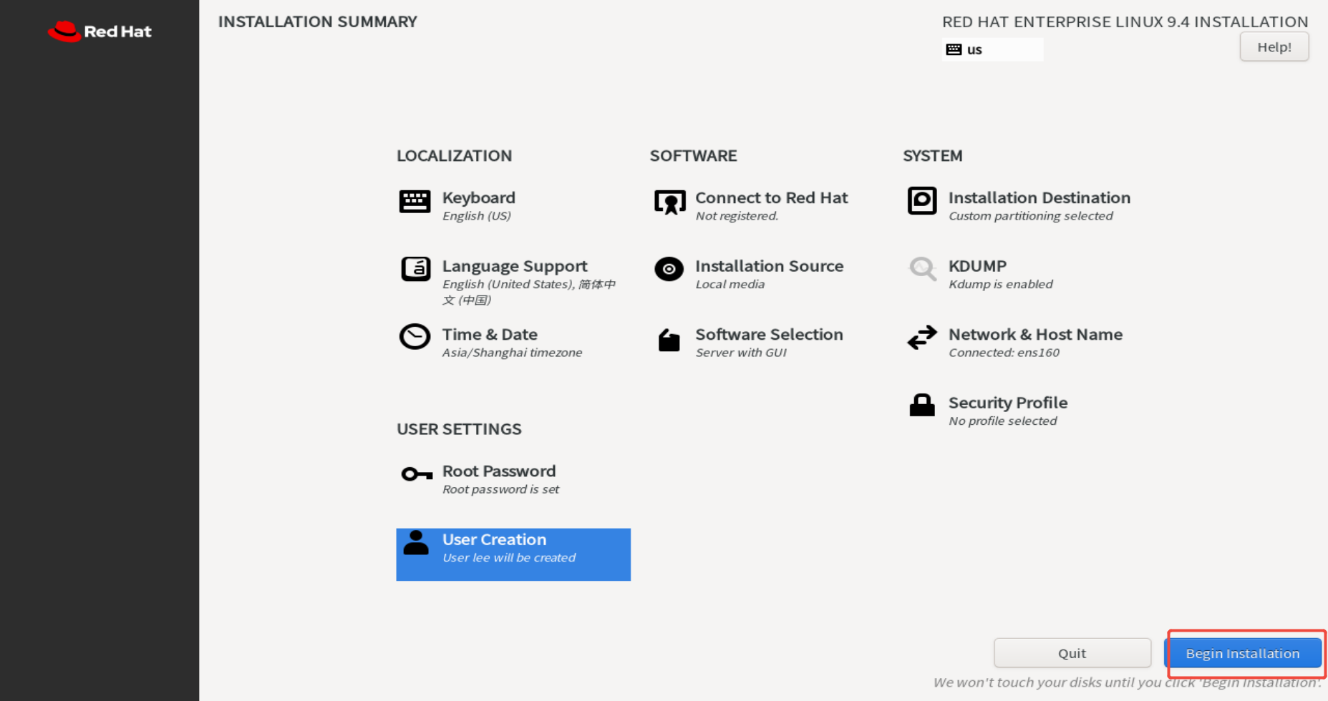Open the Installation Source disc icon
Screen dimensions: 1328x701
click(669, 270)
